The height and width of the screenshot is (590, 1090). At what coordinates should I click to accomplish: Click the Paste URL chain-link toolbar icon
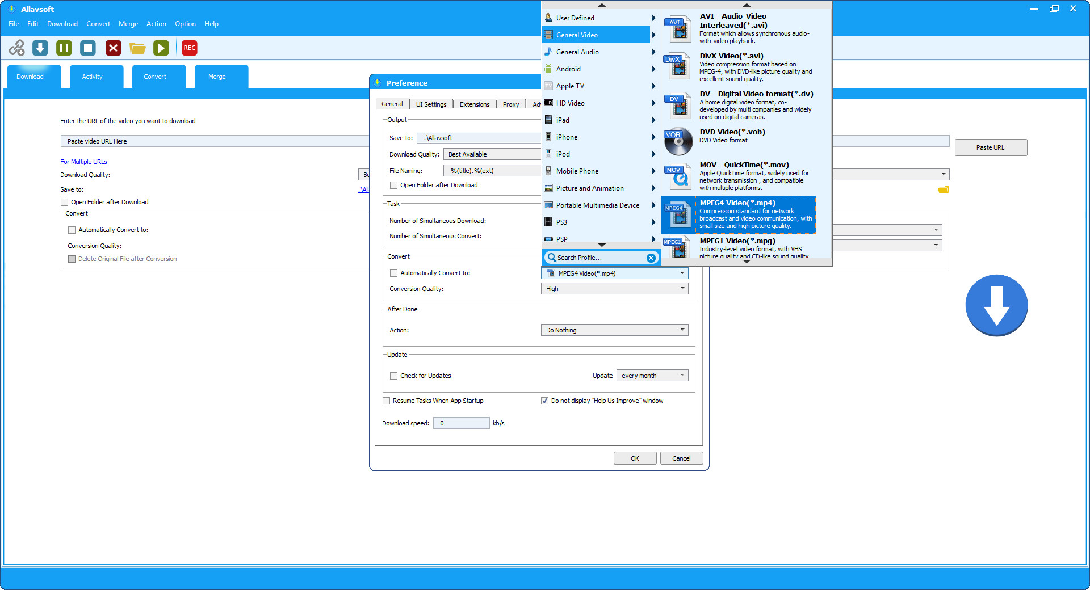16,48
